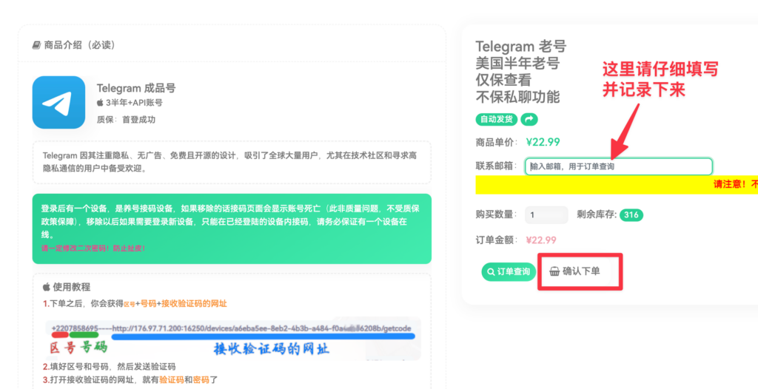The height and width of the screenshot is (389, 758).
Task: Click the green device login notice box
Action: click(232, 229)
